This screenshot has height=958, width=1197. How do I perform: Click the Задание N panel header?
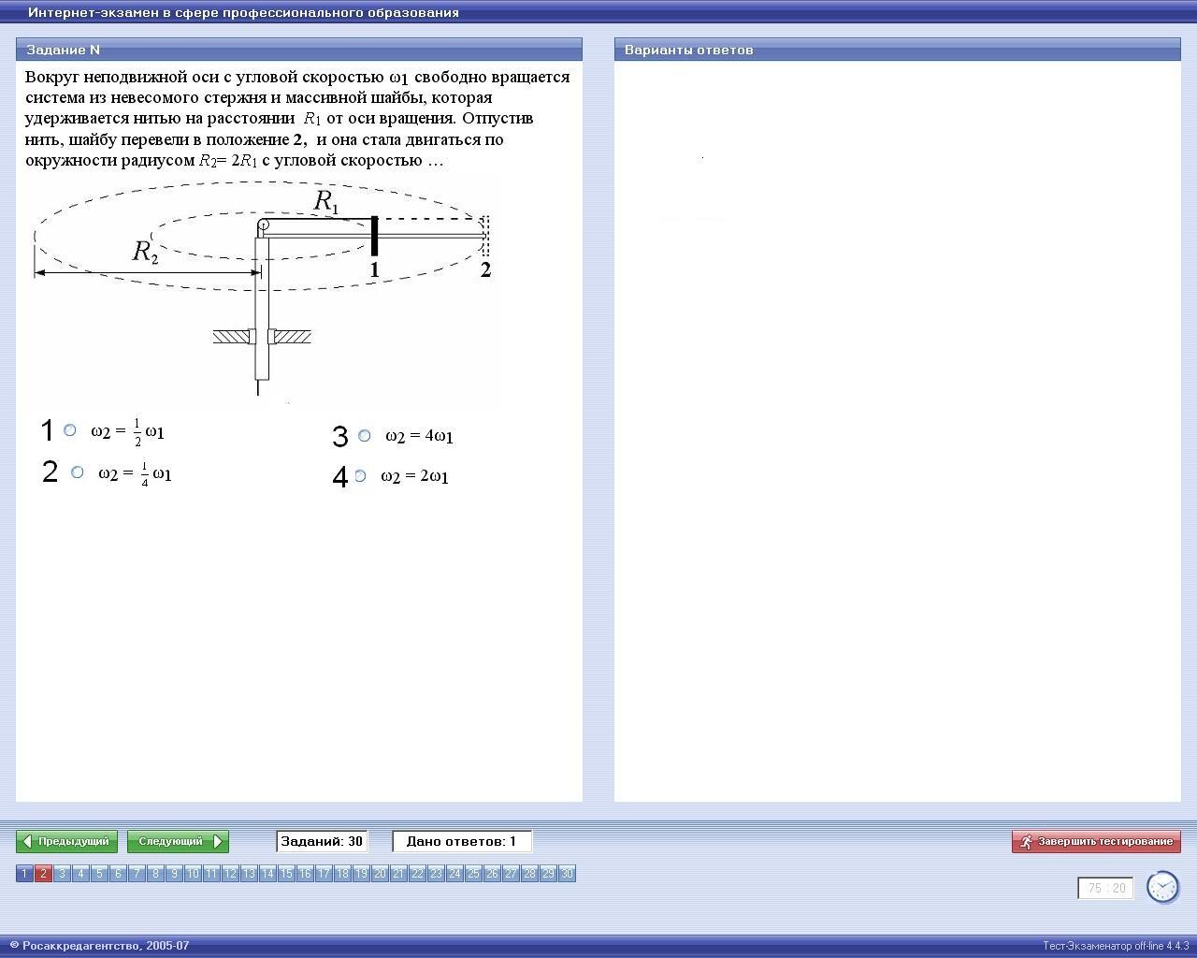point(299,50)
